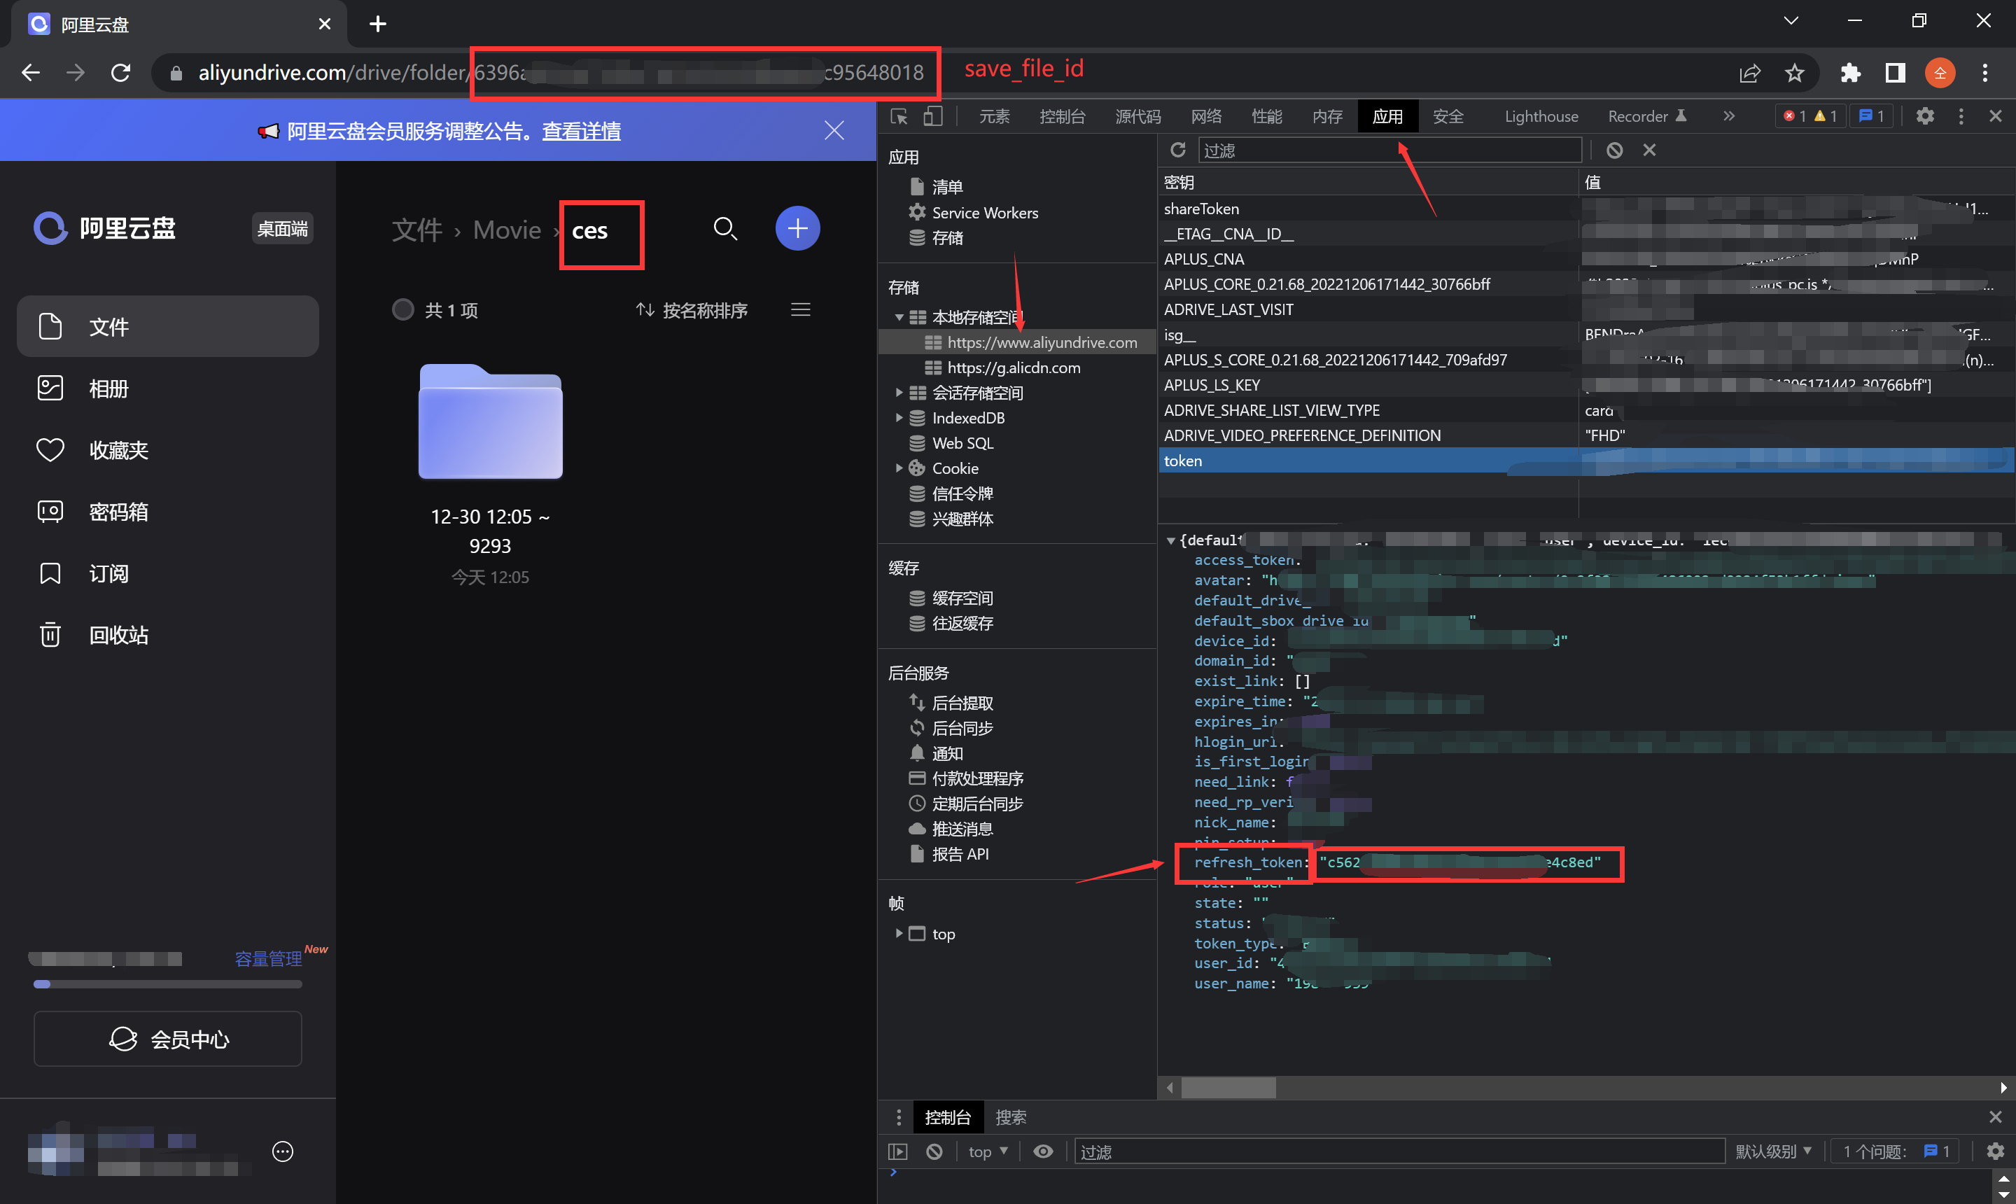Click the horizontal scrollbar under token preview
The image size is (2016, 1204).
point(1227,1087)
